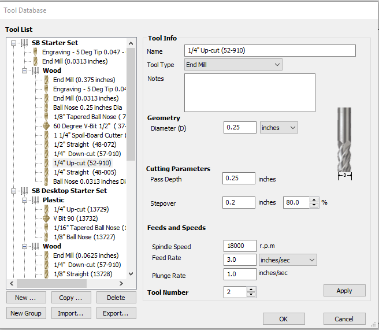Image resolution: width=379 pixels, height=330 pixels.
Task: Cancel the Tool Database dialog
Action: click(344, 319)
